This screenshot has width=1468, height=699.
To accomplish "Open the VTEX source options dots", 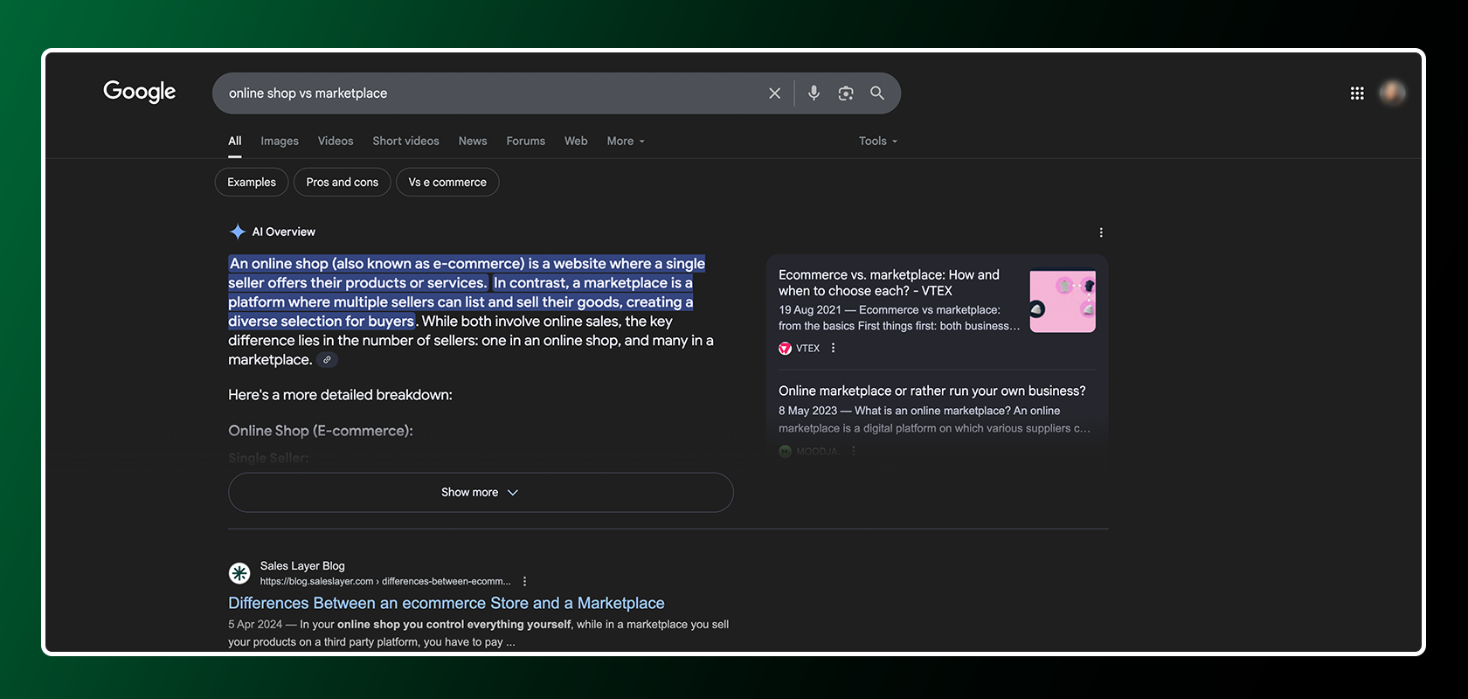I will point(834,348).
